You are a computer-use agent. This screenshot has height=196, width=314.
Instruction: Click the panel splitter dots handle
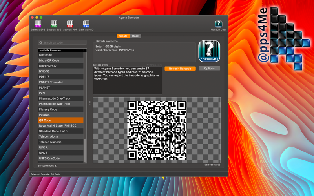[90, 103]
